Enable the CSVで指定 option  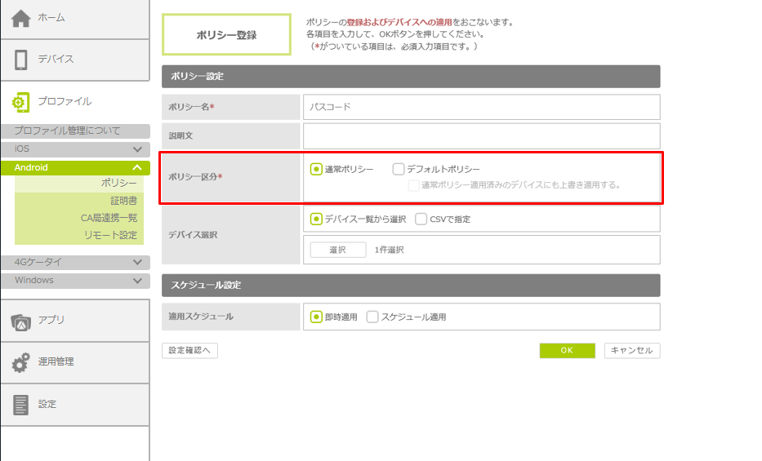421,219
